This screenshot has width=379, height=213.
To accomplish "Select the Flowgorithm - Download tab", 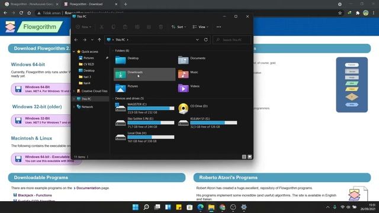I will [x=91, y=4].
